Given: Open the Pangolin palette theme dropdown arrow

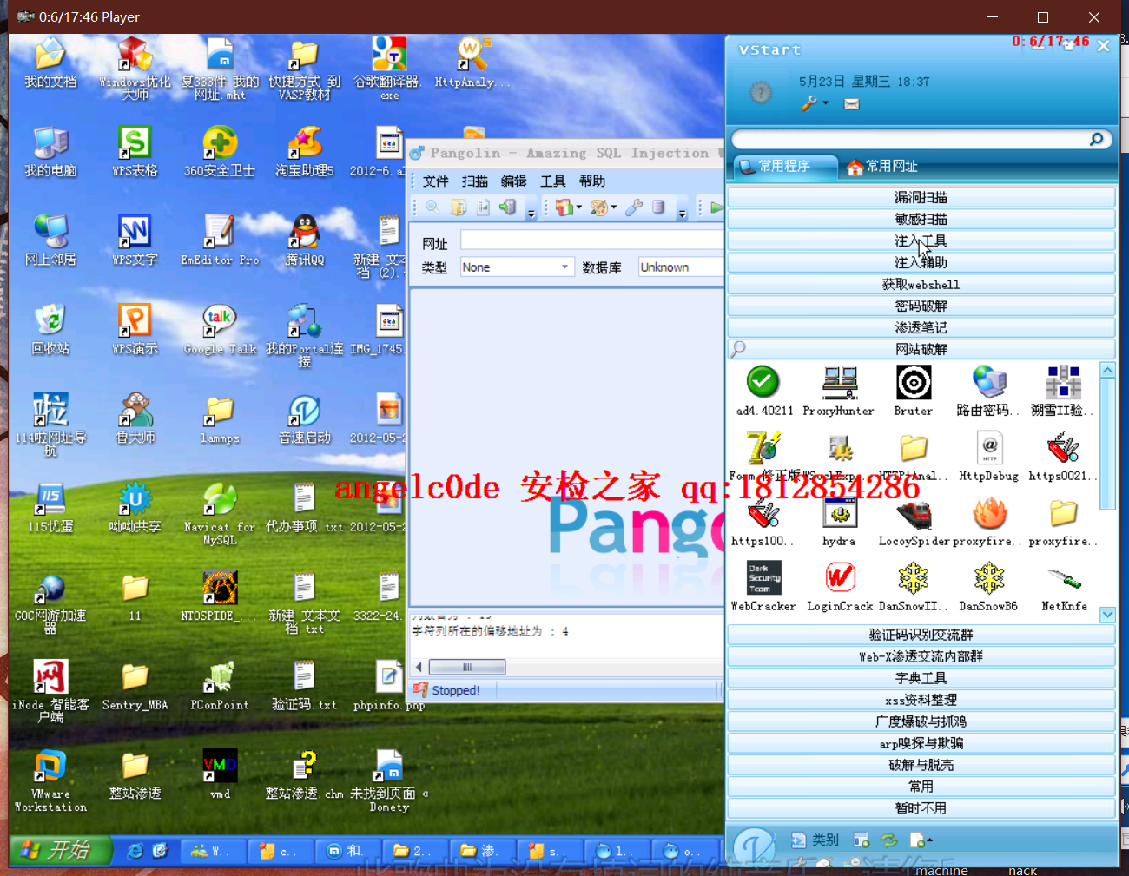Looking at the screenshot, I should pos(613,207).
